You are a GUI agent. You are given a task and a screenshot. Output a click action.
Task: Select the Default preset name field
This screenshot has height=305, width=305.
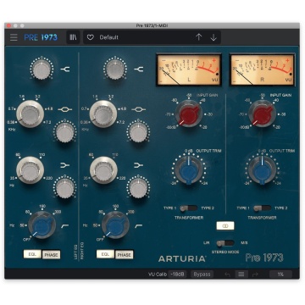click(109, 37)
